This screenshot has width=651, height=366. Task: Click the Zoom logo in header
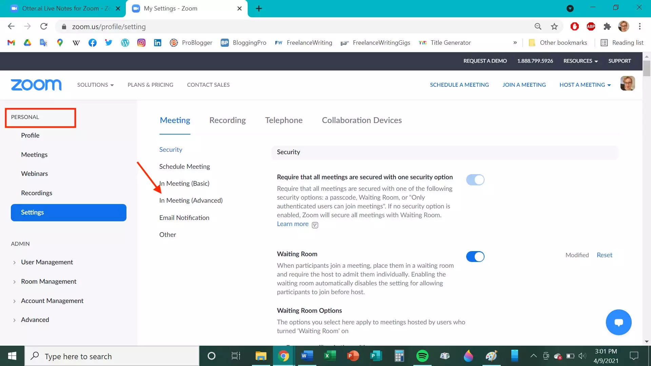36,85
